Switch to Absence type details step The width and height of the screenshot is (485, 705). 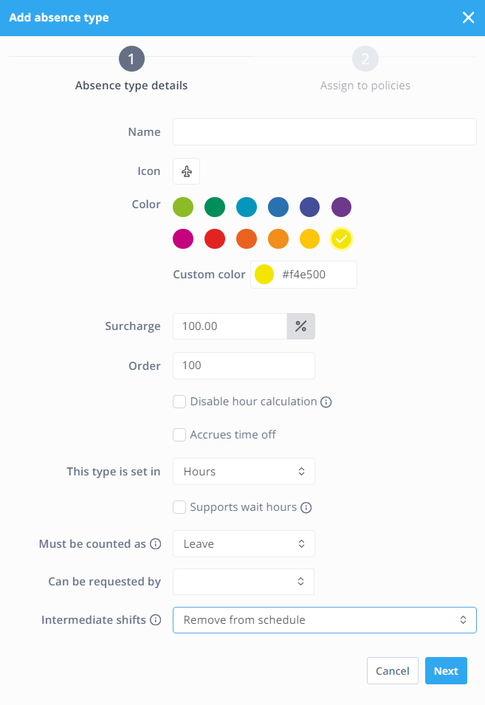(131, 86)
